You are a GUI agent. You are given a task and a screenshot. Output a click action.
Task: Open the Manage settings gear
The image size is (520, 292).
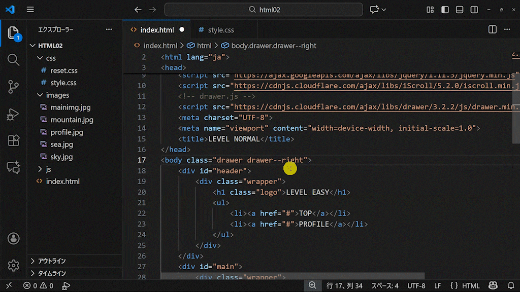point(13,265)
